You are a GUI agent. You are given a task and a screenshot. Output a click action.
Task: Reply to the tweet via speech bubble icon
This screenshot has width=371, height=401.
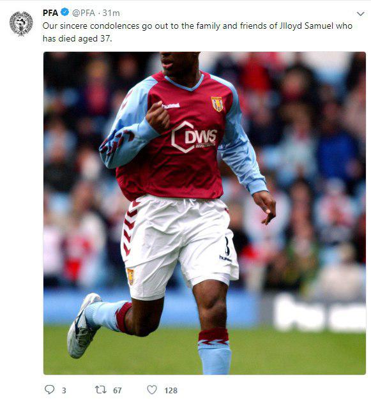49,390
